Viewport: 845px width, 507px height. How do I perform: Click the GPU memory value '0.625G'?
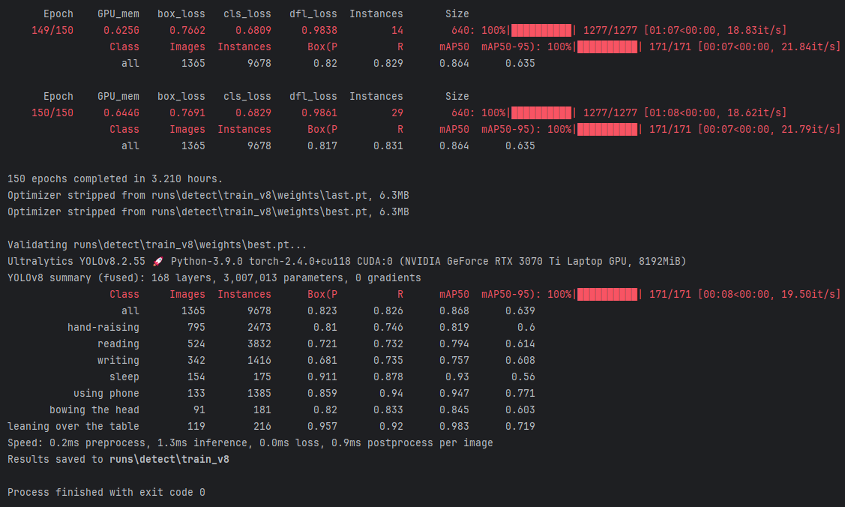(x=121, y=30)
